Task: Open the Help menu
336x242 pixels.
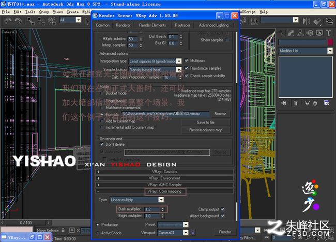Action: (x=264, y=12)
